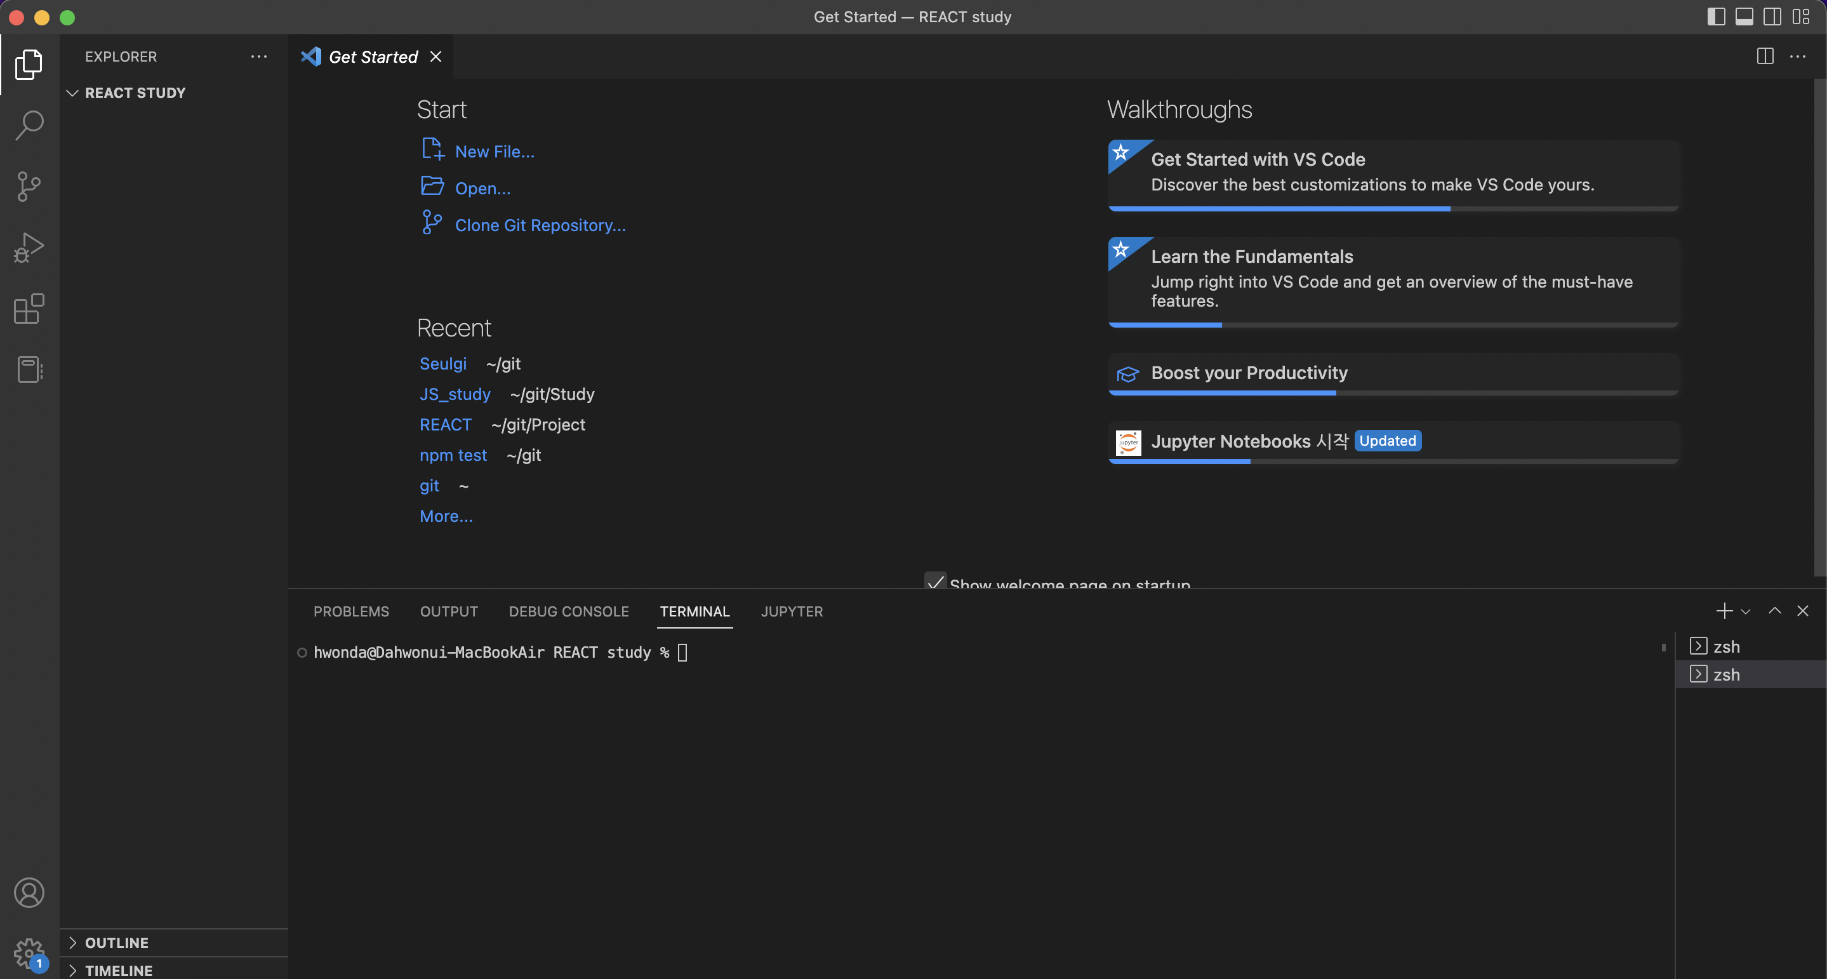Open Manage gear settings icon

point(29,952)
